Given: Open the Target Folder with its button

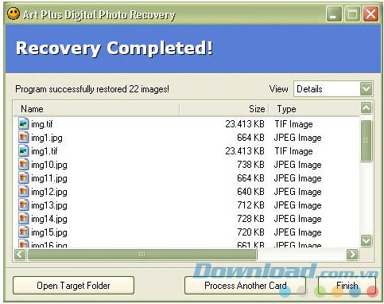Looking at the screenshot, I should click(x=73, y=286).
